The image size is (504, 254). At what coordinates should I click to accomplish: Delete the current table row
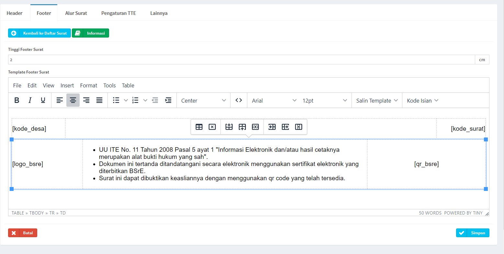255,127
